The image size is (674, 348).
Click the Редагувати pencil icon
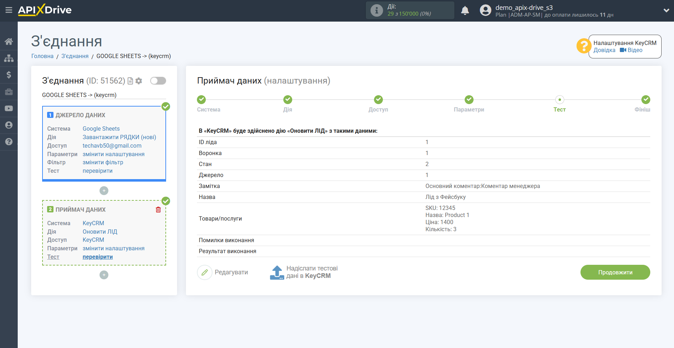point(205,273)
